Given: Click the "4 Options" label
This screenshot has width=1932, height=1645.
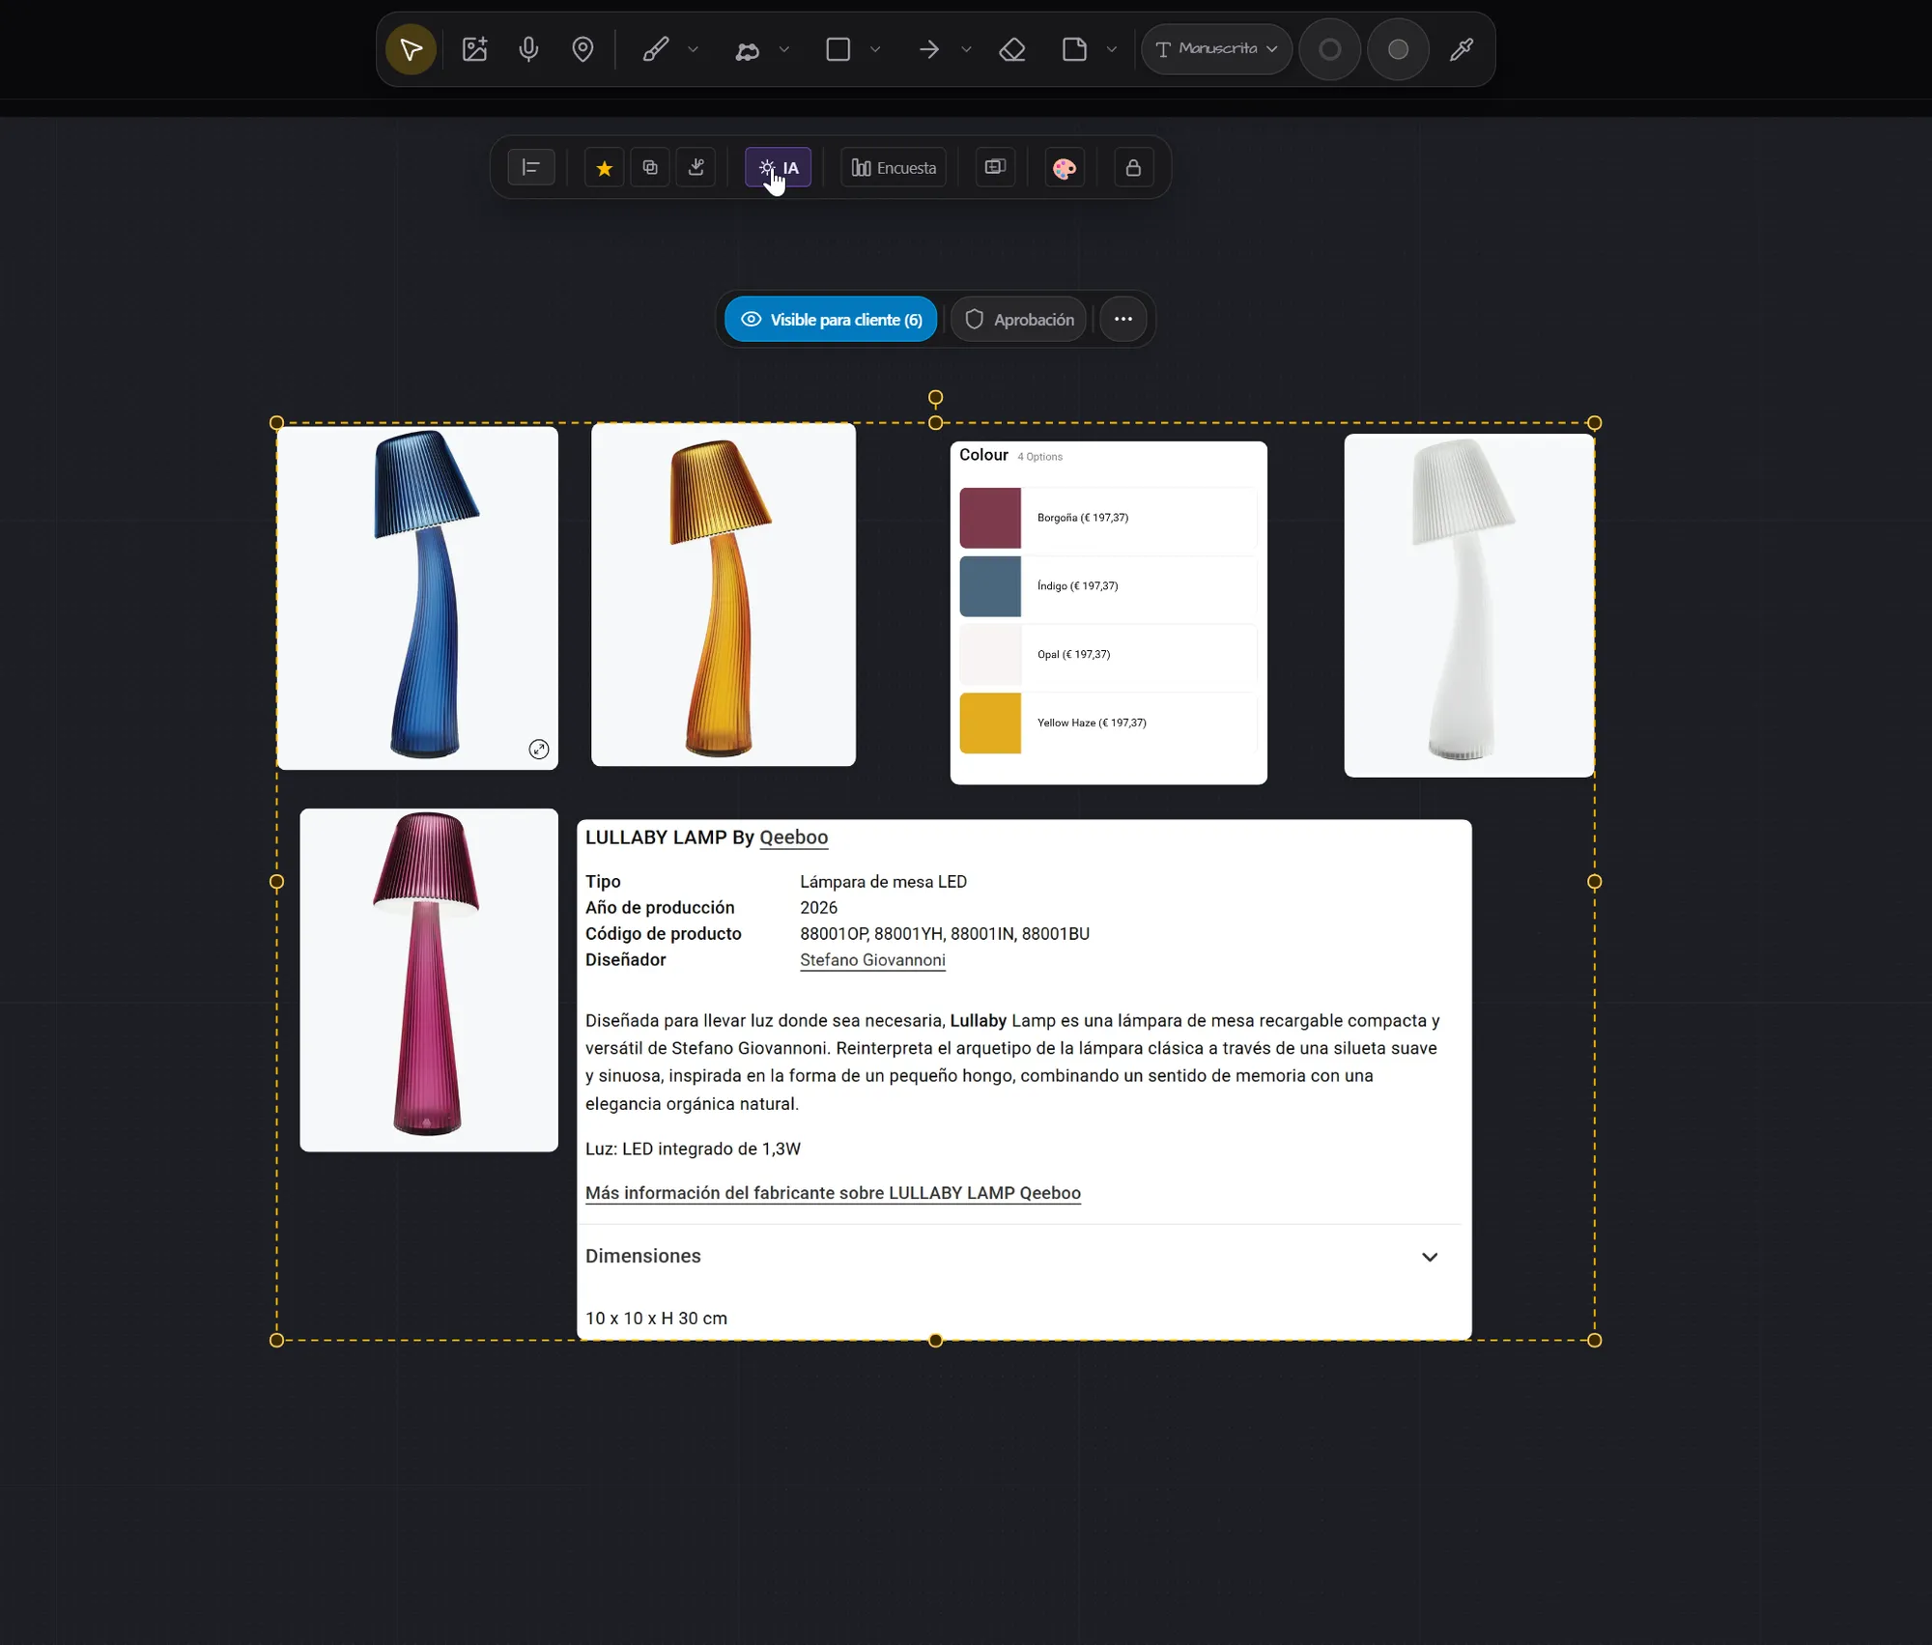Looking at the screenshot, I should (x=1039, y=457).
